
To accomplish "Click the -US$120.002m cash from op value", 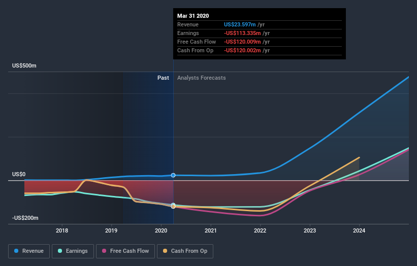I will point(242,50).
